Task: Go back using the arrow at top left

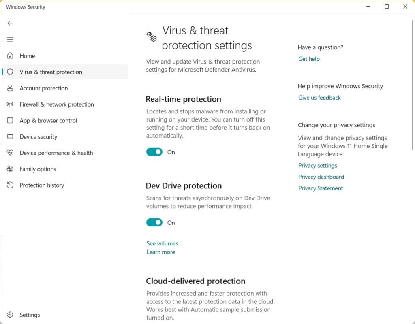Action: 10,23
